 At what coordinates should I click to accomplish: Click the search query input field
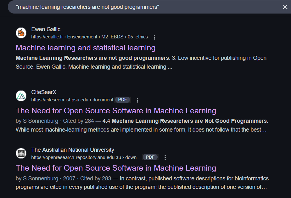142,7
